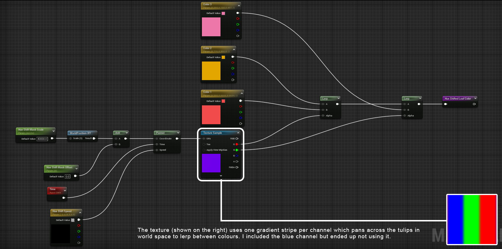Screen dimensions: 502x249
Task: Click Add node A input pin
Action: pos(116,138)
